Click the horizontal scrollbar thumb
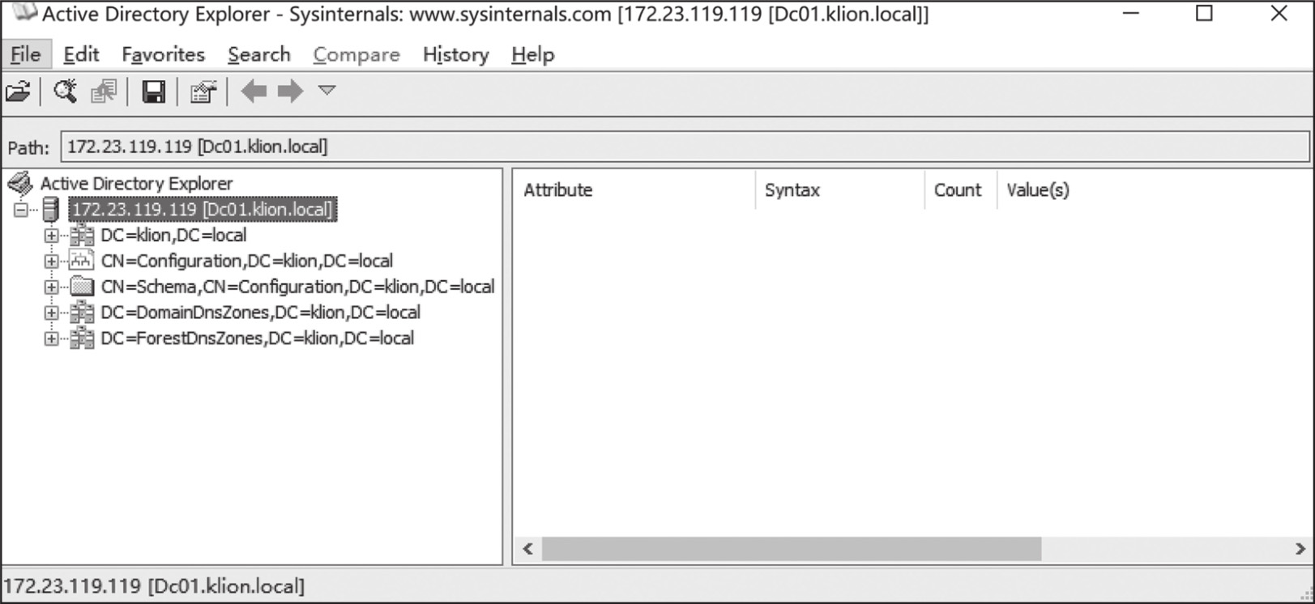This screenshot has height=604, width=1315. (791, 549)
